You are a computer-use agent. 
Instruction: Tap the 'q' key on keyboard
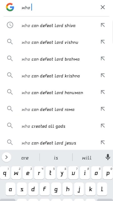[5, 173]
